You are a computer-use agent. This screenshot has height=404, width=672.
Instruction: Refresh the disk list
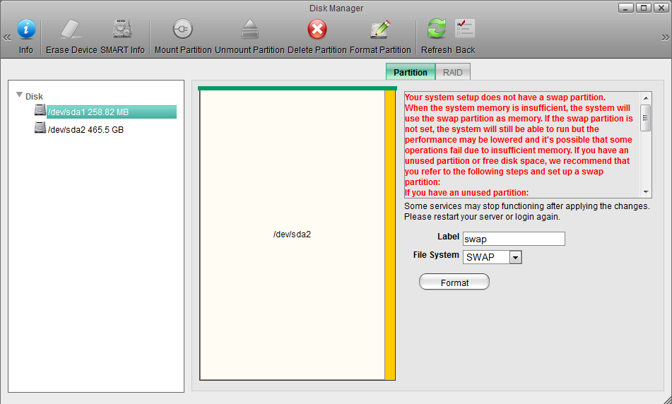[437, 29]
